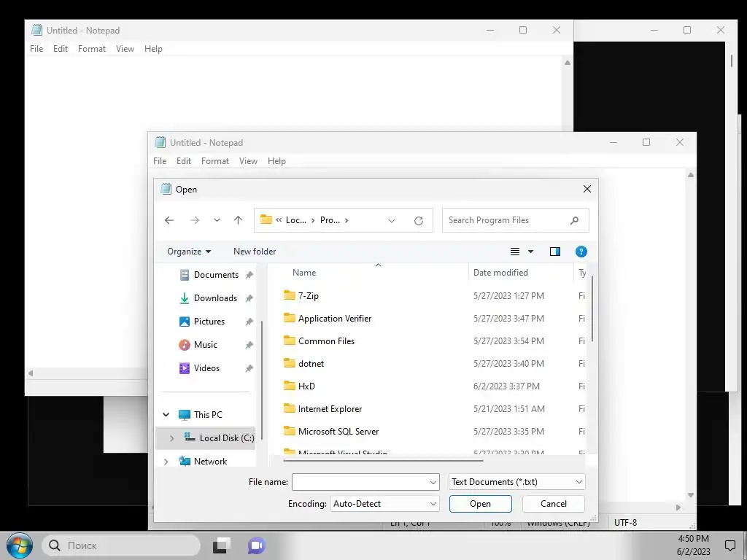Click the dotnet folder icon
The height and width of the screenshot is (560, 747).
[289, 363]
